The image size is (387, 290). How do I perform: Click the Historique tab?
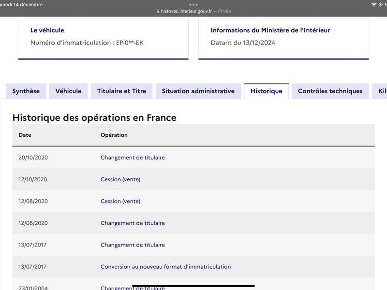click(267, 91)
